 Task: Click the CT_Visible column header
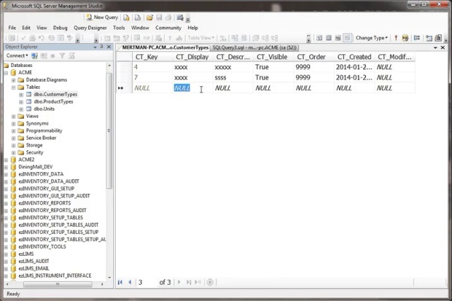[273, 57]
